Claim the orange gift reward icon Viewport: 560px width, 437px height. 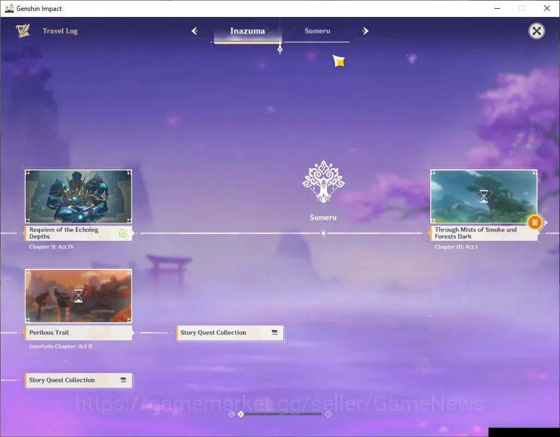click(x=534, y=222)
